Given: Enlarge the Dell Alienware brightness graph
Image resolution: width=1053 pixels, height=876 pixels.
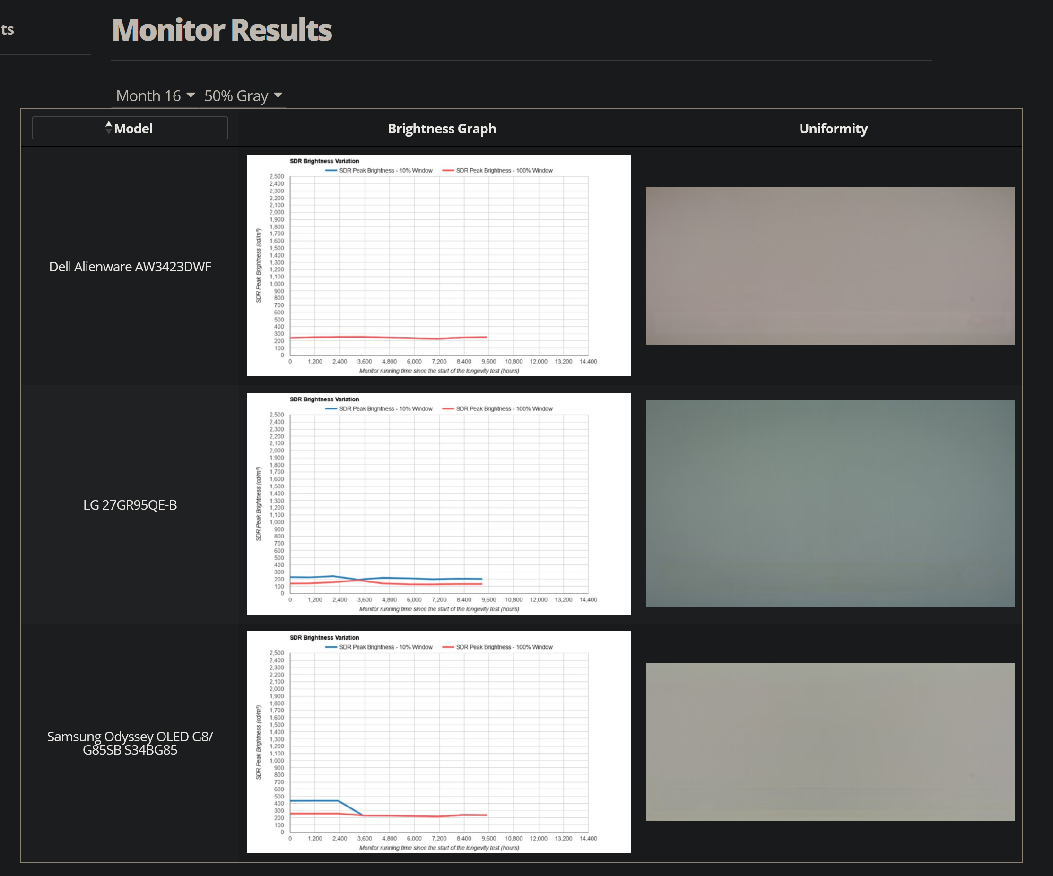Looking at the screenshot, I should click(x=438, y=265).
